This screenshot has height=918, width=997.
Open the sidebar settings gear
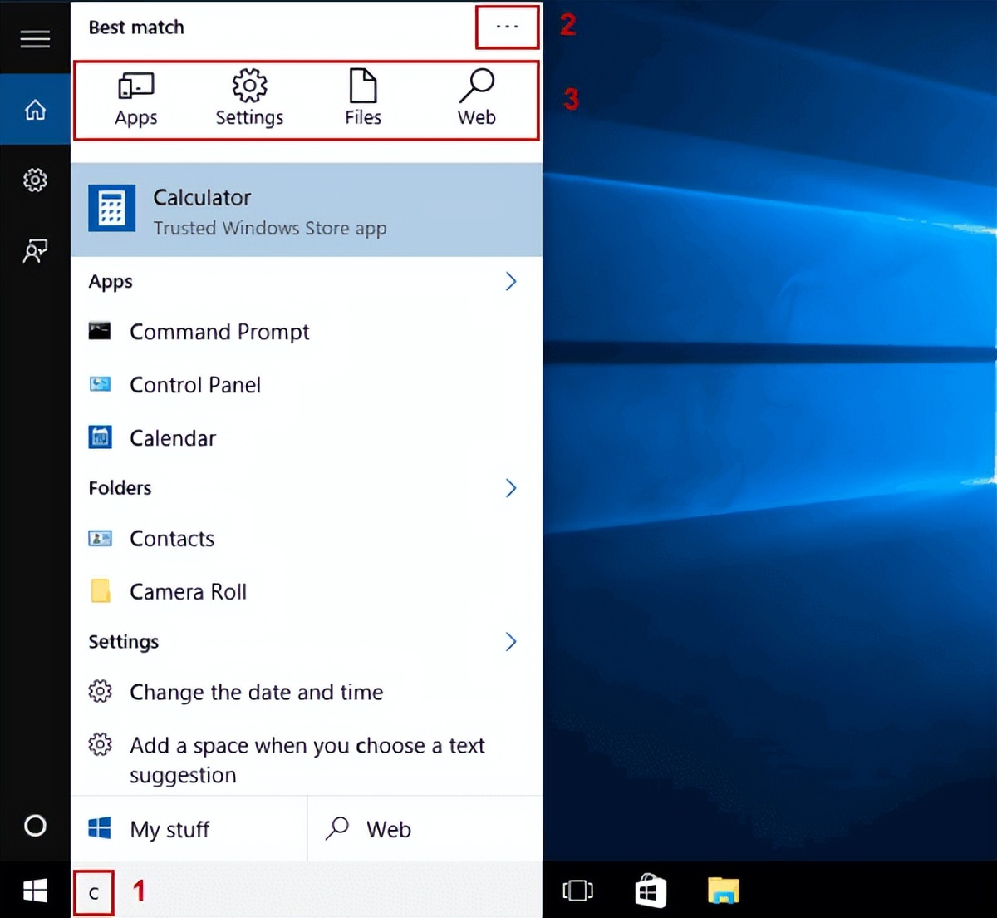pos(35,180)
